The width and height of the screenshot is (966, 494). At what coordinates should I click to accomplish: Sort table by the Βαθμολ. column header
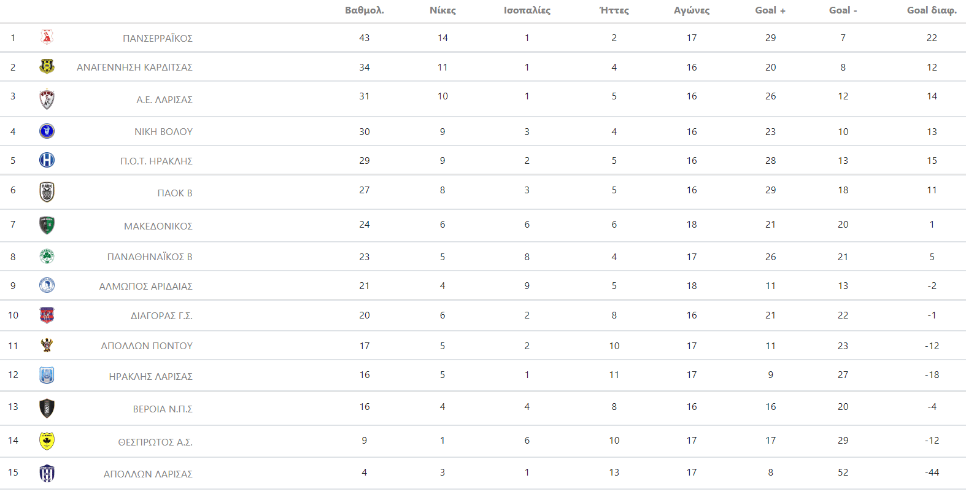pyautogui.click(x=365, y=10)
